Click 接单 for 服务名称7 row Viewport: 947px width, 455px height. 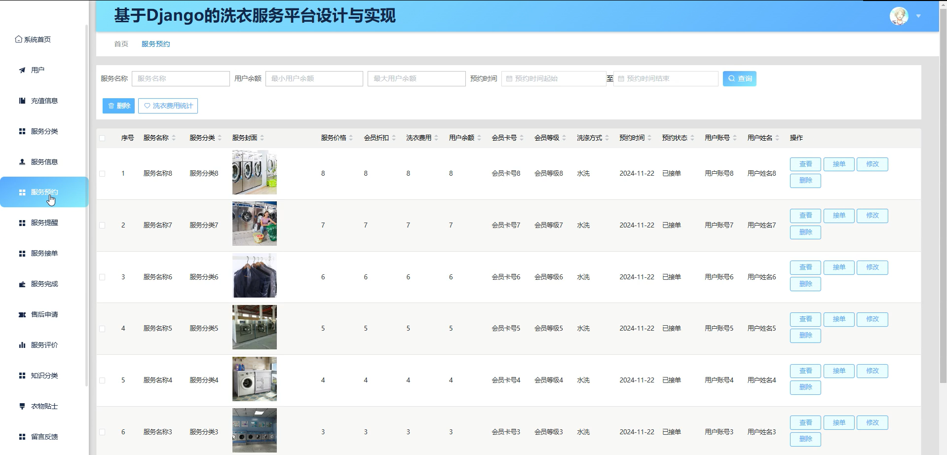tap(839, 216)
